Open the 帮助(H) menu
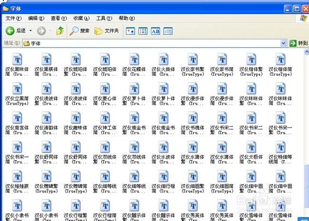 127,19
